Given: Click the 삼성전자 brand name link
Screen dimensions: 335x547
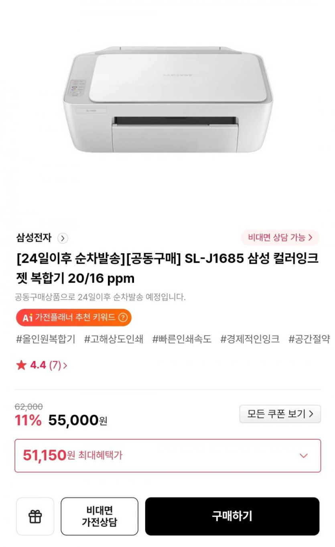Looking at the screenshot, I should [x=34, y=238].
